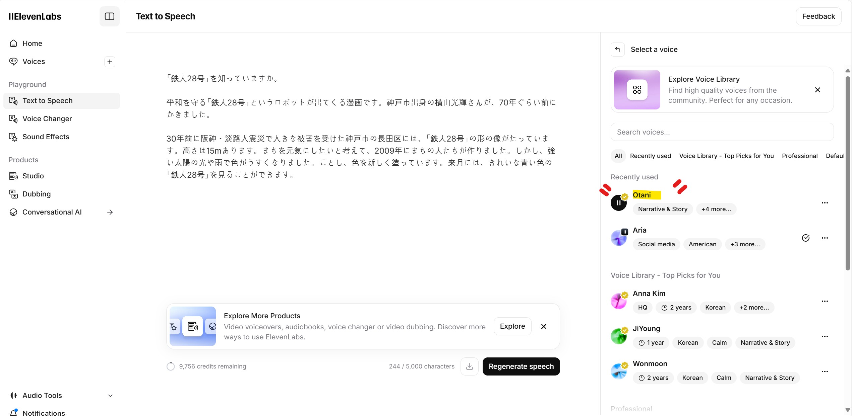
Task: Focus the Search voices field
Action: tap(722, 132)
